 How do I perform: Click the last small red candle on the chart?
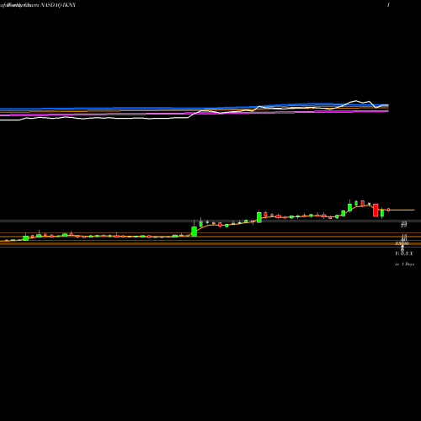[389, 210]
